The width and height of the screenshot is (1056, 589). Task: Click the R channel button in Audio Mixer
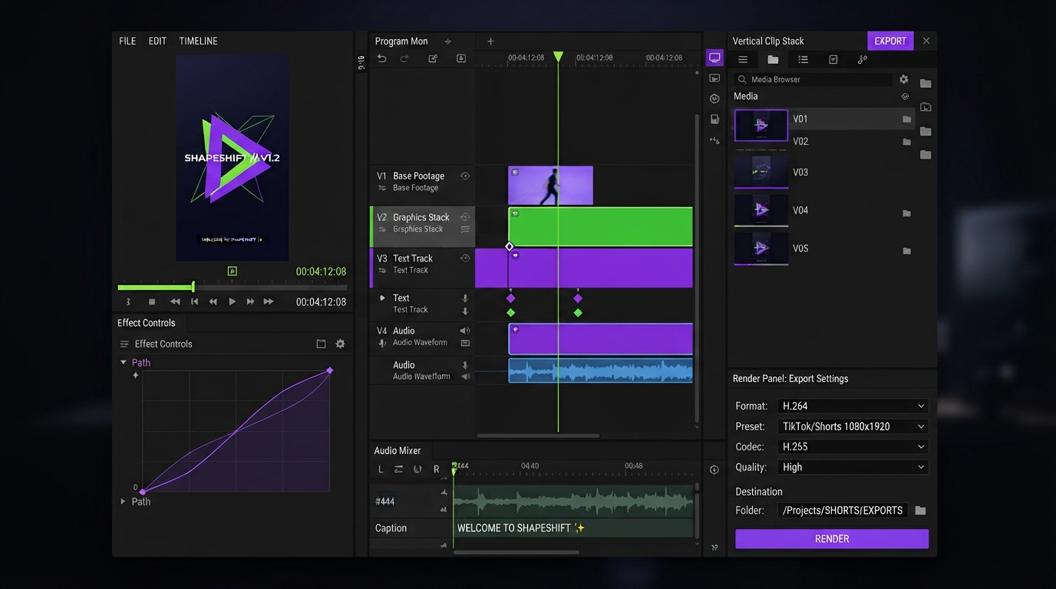click(437, 469)
